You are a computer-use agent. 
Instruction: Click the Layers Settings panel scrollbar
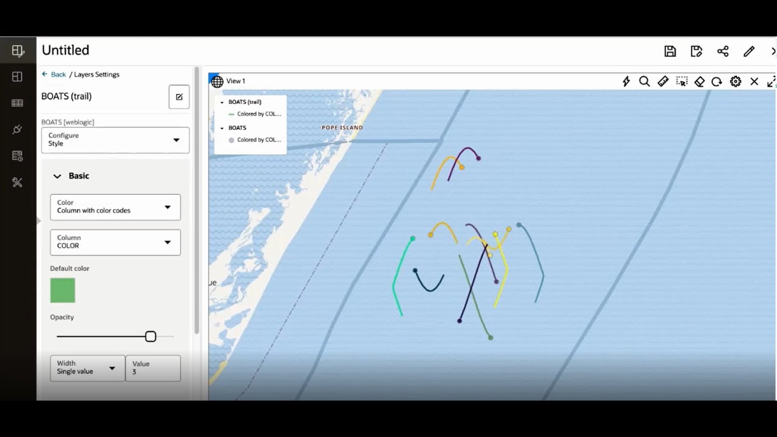click(196, 200)
